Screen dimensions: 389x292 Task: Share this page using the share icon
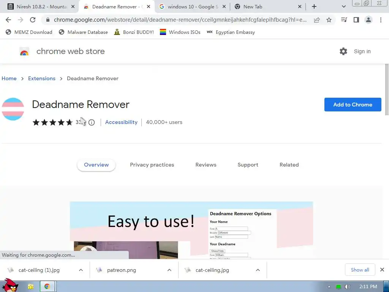[x=317, y=20]
